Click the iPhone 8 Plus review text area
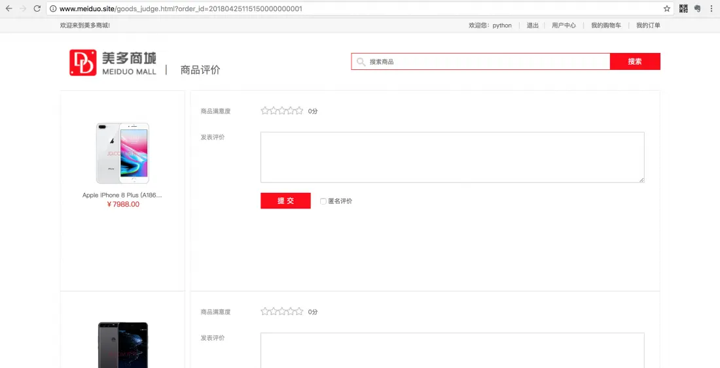720x368 pixels. tap(452, 158)
